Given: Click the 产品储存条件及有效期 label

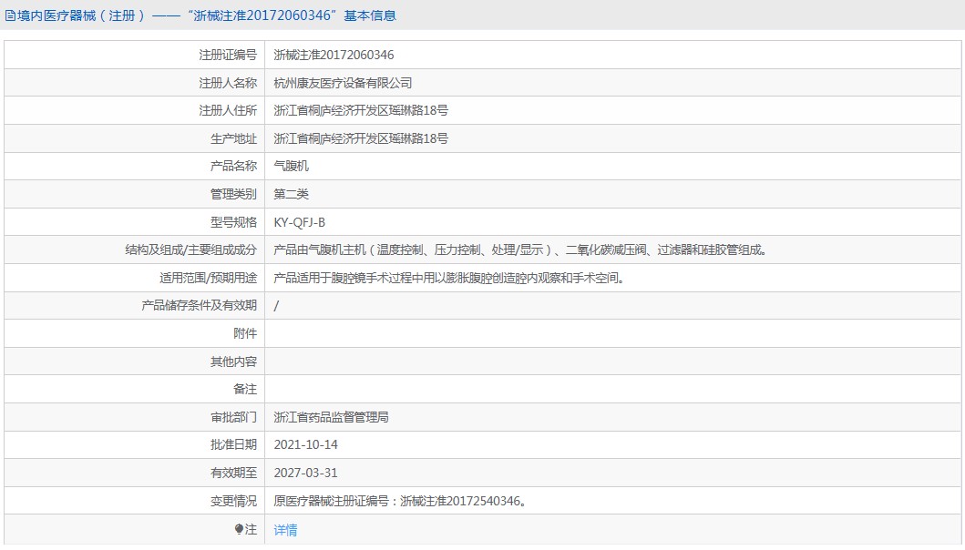Looking at the screenshot, I should coord(199,306).
